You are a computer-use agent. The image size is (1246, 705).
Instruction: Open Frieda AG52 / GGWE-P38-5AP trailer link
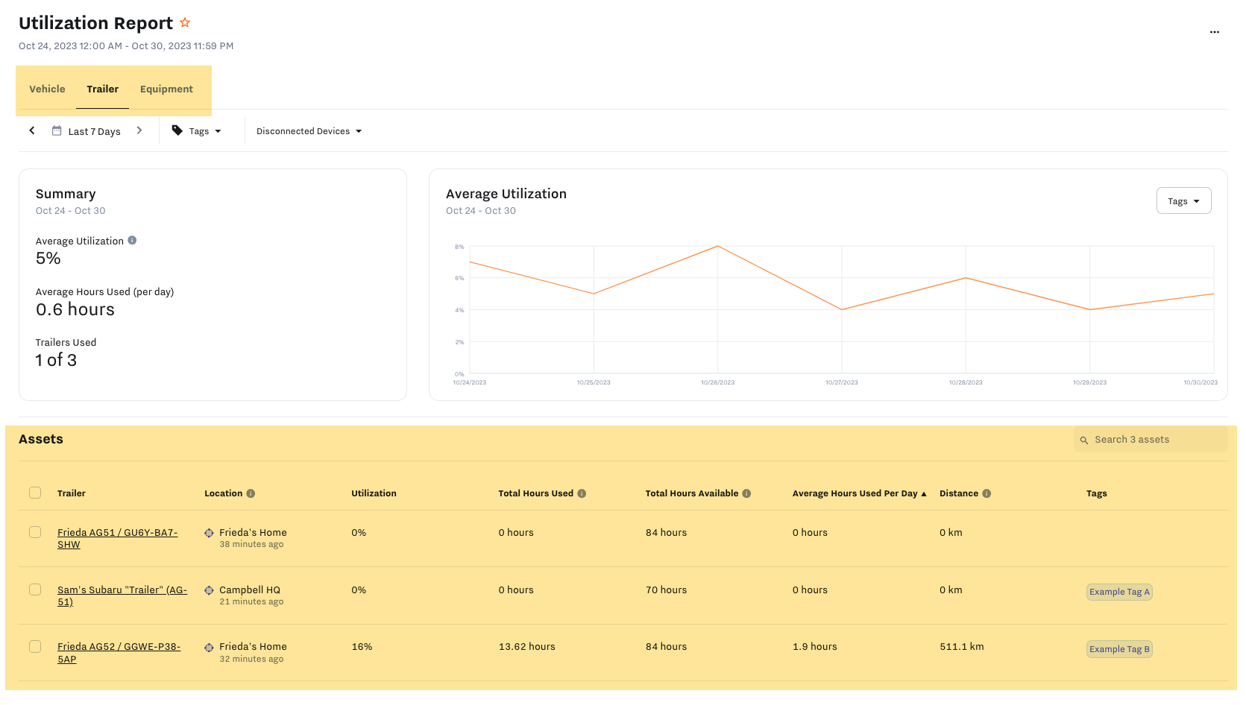(x=119, y=653)
